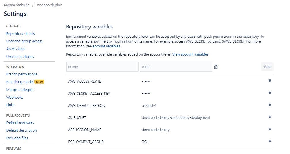This screenshot has width=290, height=154.
Task: Delete the APPLICATION_NAME variable
Action: tap(270, 129)
